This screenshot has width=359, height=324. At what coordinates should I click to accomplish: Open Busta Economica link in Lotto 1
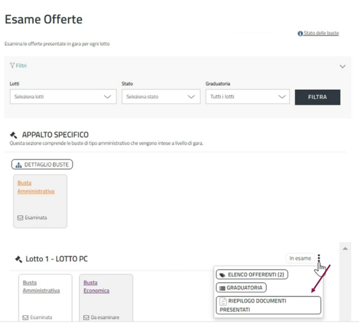[x=97, y=286]
